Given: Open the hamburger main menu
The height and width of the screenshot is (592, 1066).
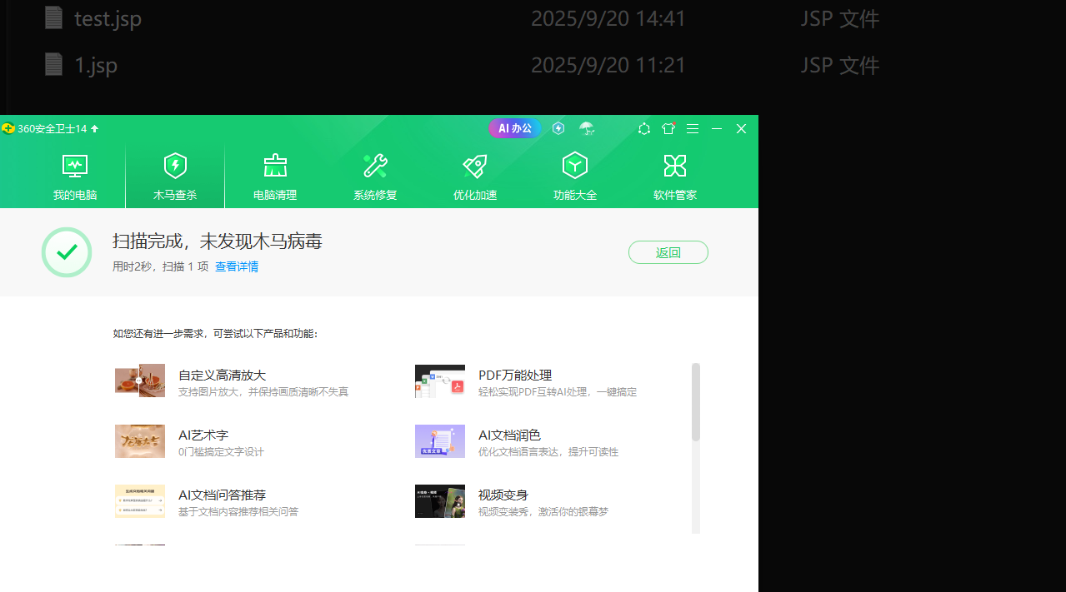Looking at the screenshot, I should pos(693,128).
